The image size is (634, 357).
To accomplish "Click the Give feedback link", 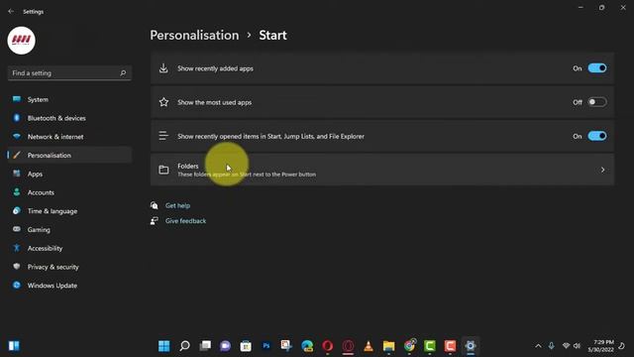I will tap(185, 221).
